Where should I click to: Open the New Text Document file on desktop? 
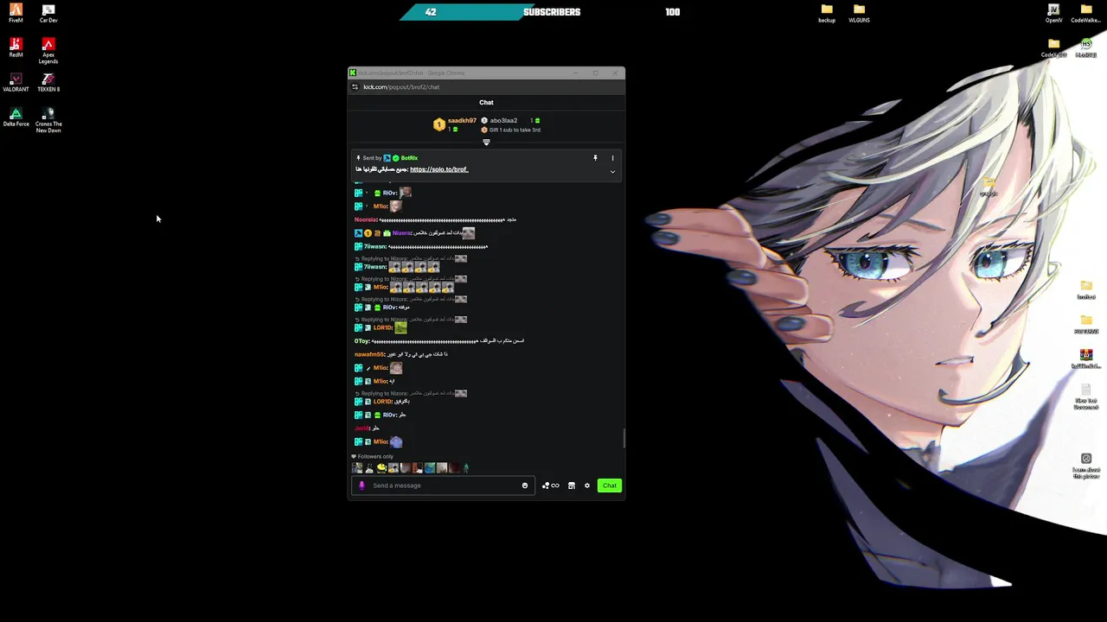(1086, 397)
